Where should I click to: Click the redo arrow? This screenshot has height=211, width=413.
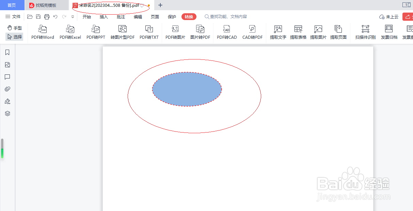[x=64, y=17]
